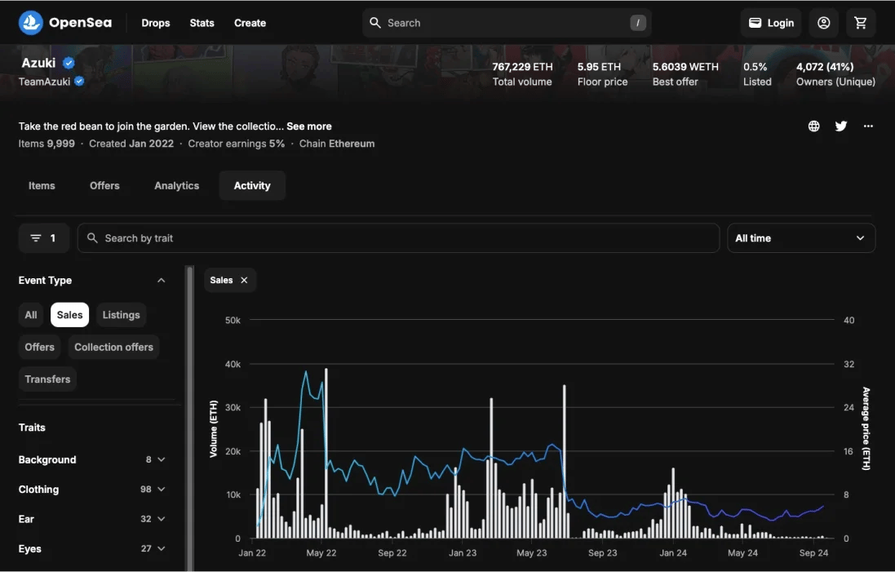895x572 pixels.
Task: Collapse the Event Type section
Action: 161,281
